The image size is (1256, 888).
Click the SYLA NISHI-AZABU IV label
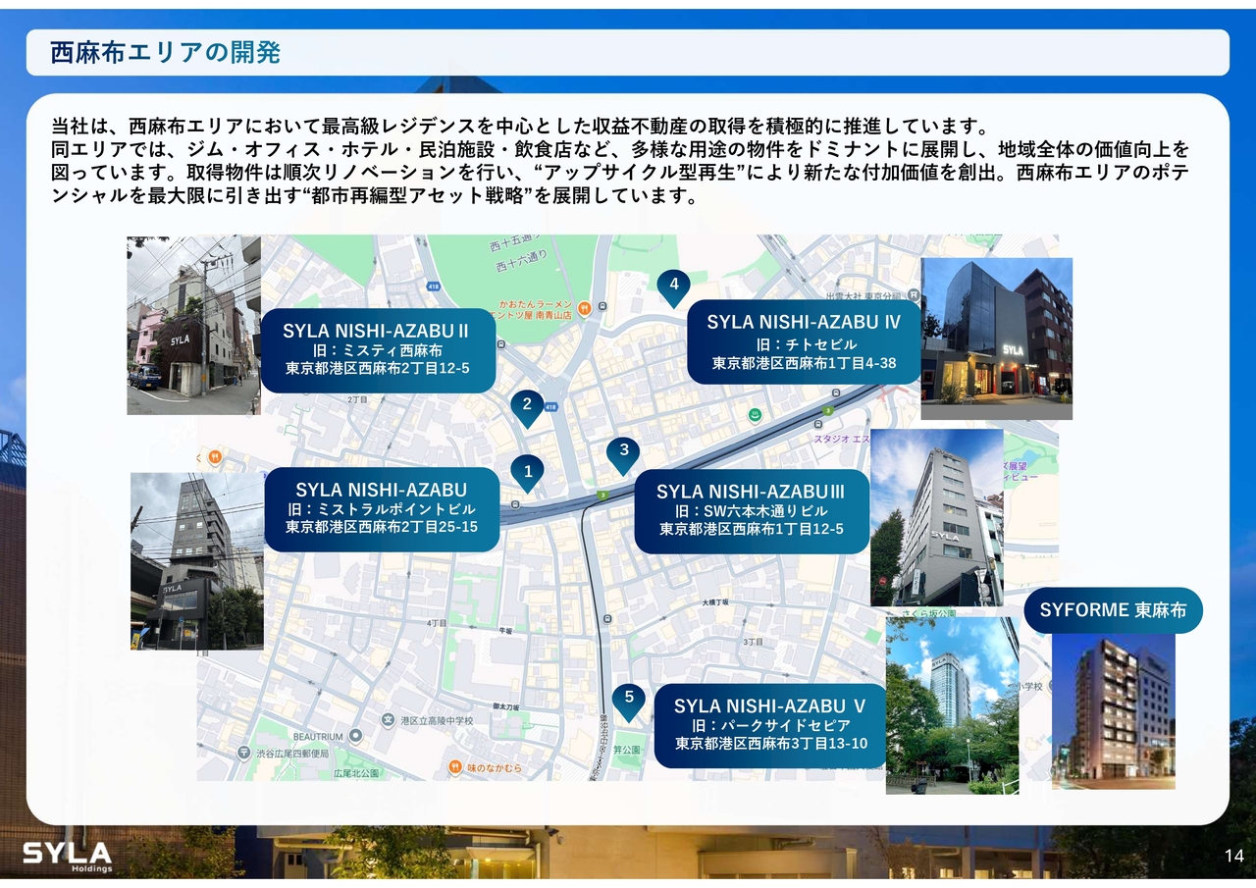[x=804, y=341]
